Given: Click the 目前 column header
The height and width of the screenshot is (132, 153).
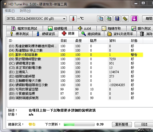Looking at the screenshot, I should 66,40.
